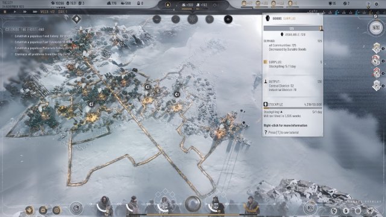Open the heat flame icon in top bar

(168, 5)
